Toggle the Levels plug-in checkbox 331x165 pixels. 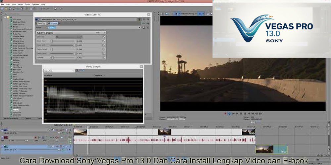click(49, 23)
